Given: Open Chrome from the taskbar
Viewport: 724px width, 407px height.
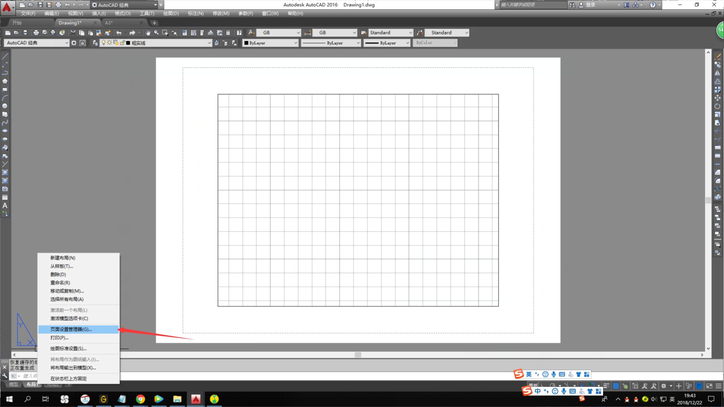Looking at the screenshot, I should click(x=140, y=399).
